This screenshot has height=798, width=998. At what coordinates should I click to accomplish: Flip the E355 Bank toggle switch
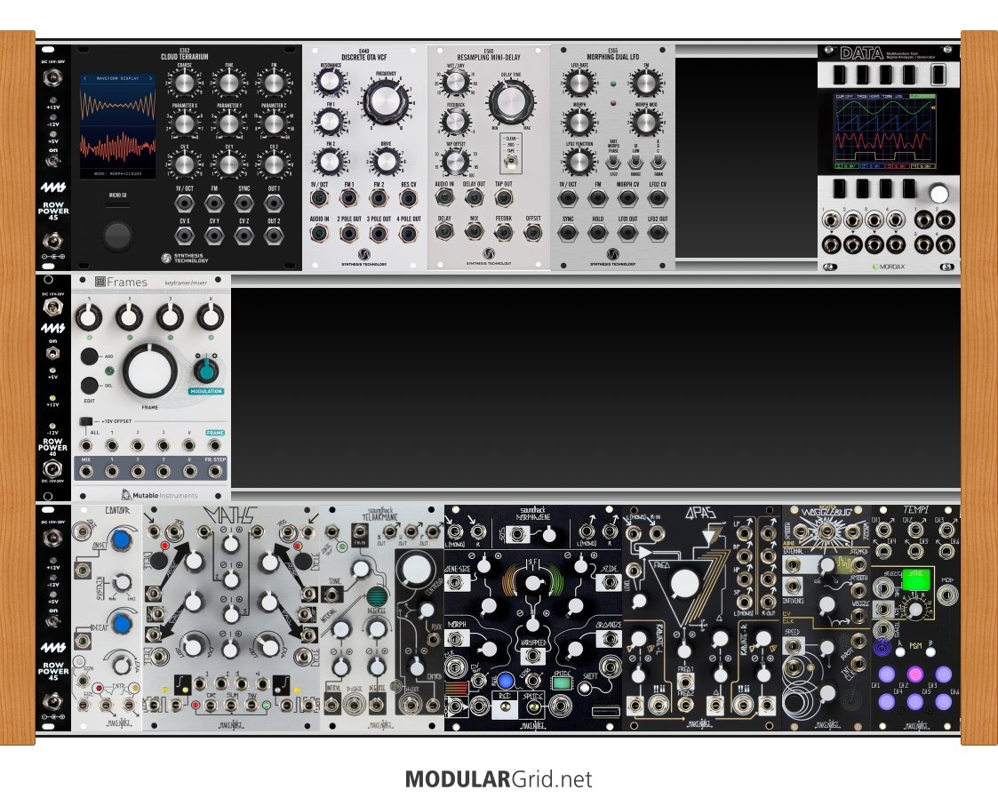tap(659, 163)
